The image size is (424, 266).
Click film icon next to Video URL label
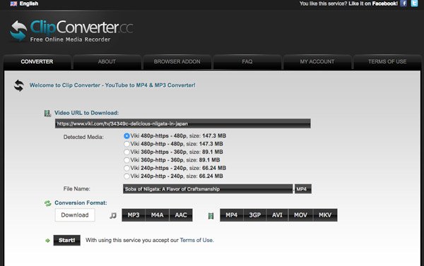(x=47, y=113)
